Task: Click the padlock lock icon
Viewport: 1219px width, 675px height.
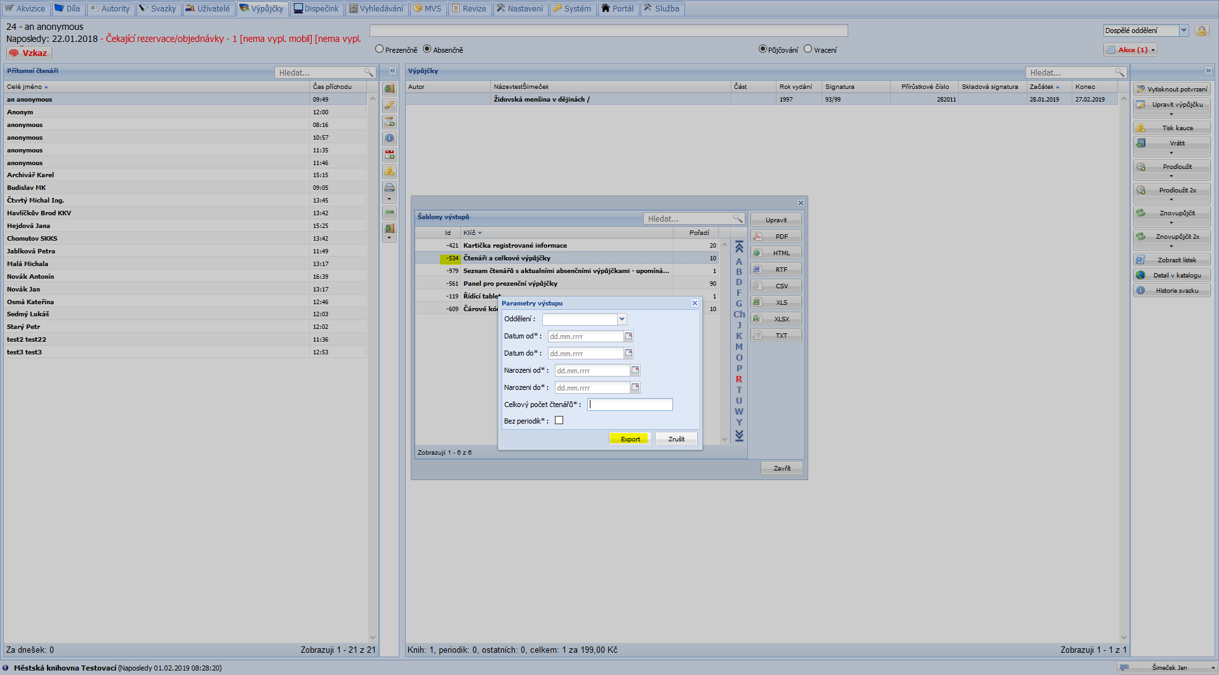Action: coord(1201,30)
